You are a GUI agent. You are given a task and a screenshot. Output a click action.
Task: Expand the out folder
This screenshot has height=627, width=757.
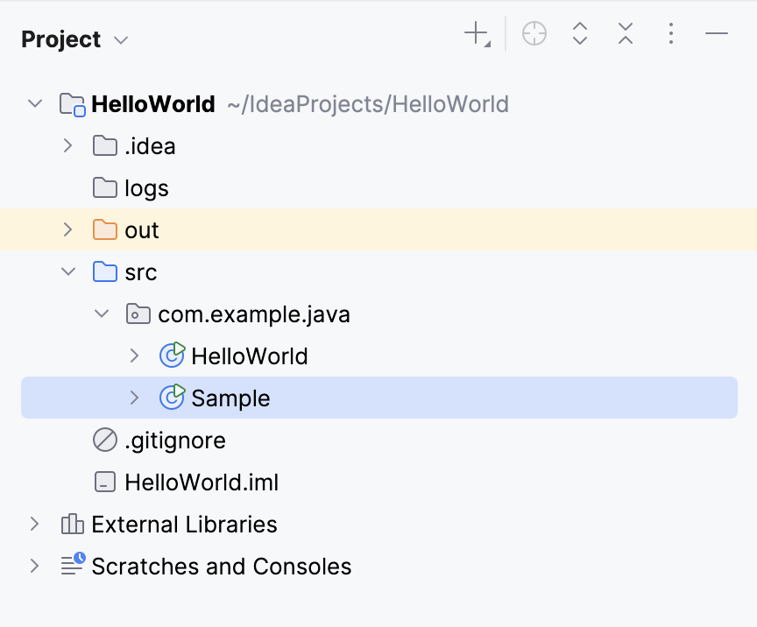point(68,229)
